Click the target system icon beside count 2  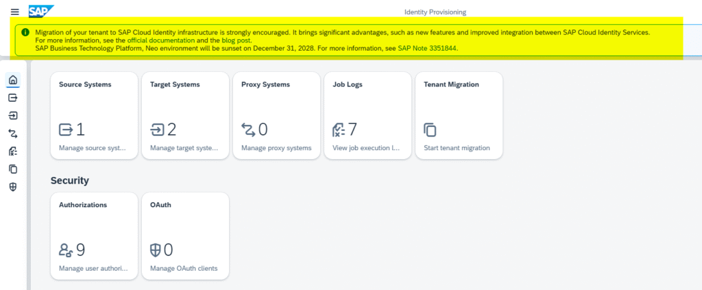click(x=158, y=130)
